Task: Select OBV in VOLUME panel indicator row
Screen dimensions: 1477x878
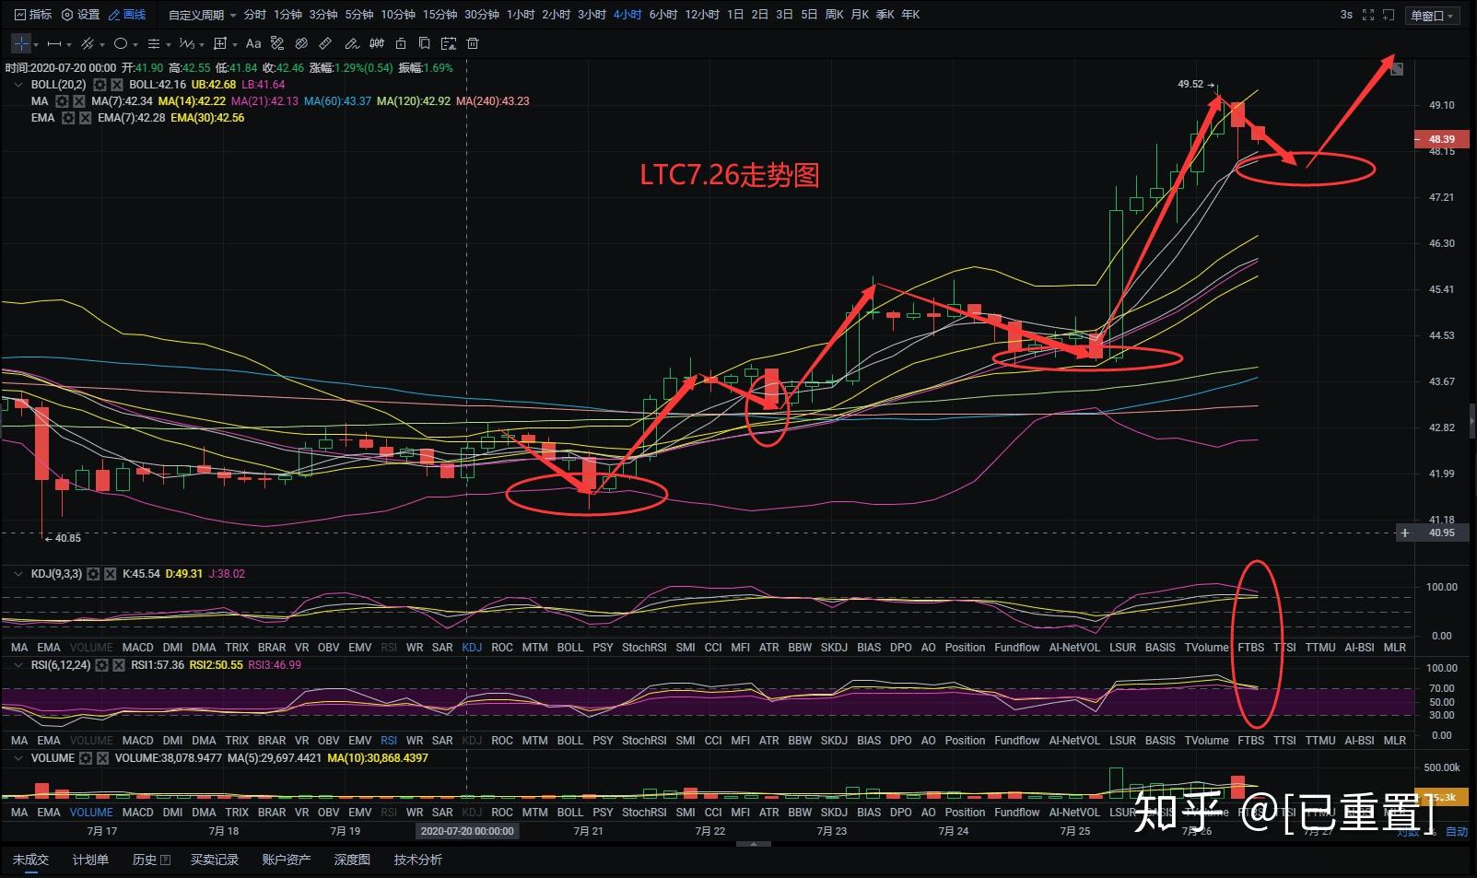Action: pyautogui.click(x=329, y=813)
